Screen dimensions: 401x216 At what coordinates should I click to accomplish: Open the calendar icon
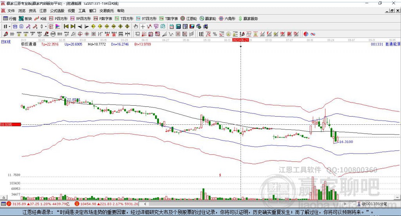pos(172,27)
